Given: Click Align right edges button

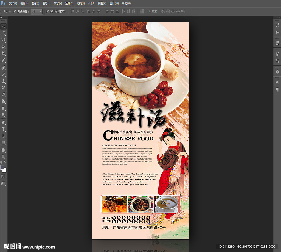Looking at the screenshot, I should 99,12.
